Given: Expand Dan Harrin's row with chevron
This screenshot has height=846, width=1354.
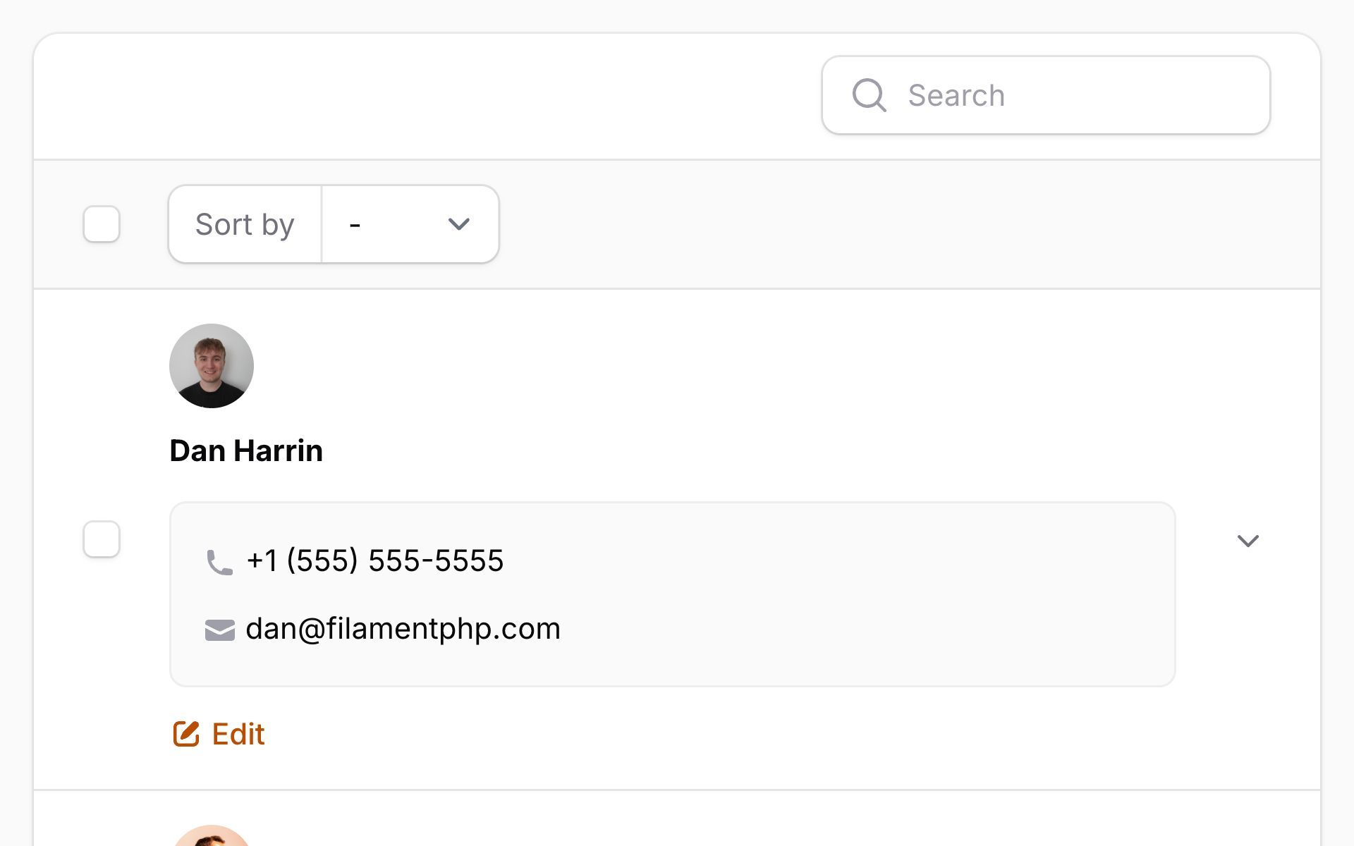Looking at the screenshot, I should (x=1248, y=541).
